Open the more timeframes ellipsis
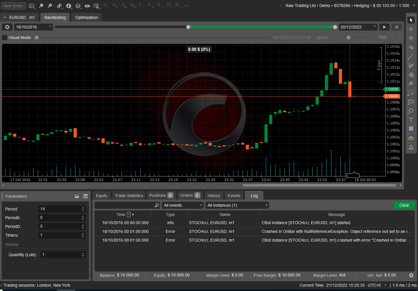 pos(187,6)
